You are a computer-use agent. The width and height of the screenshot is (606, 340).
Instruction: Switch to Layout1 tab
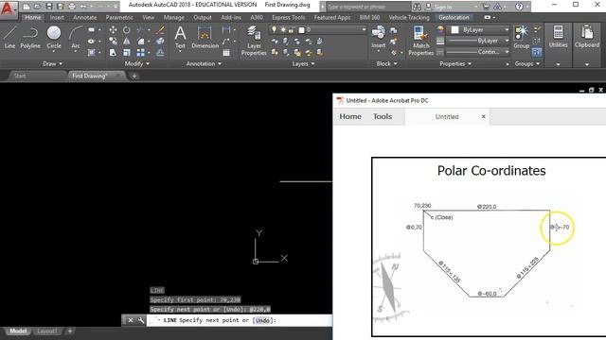(46, 331)
